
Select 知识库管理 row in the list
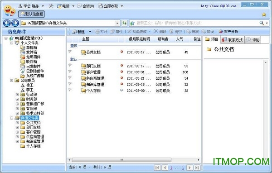pos(134,84)
